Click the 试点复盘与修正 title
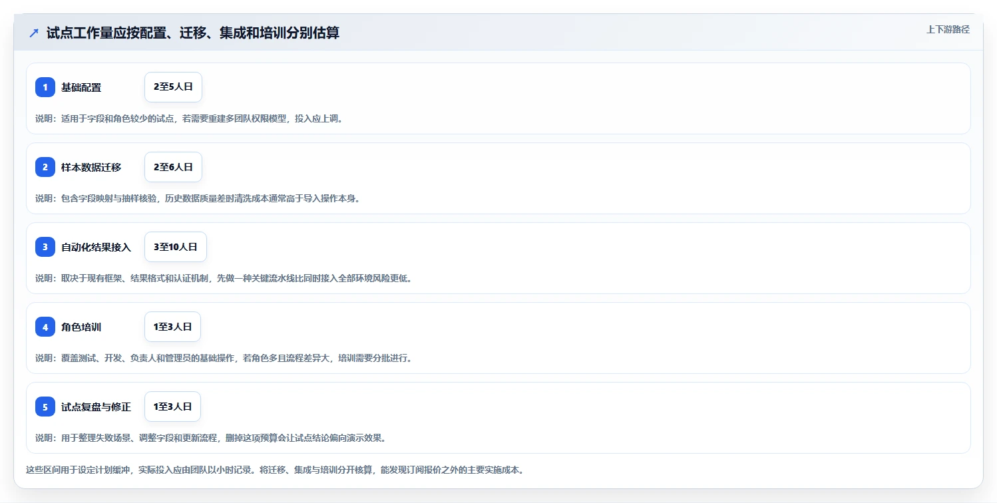Screen dimensions: 997x503 pos(96,407)
